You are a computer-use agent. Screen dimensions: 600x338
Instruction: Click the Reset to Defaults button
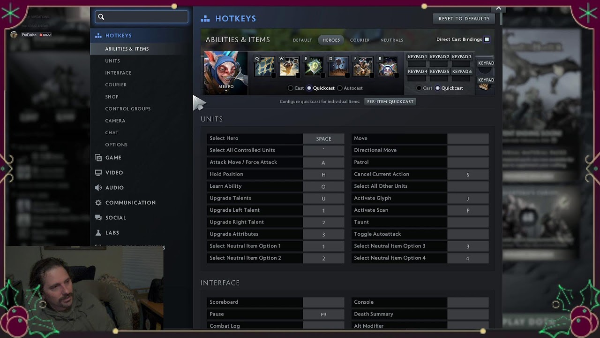[x=464, y=19]
